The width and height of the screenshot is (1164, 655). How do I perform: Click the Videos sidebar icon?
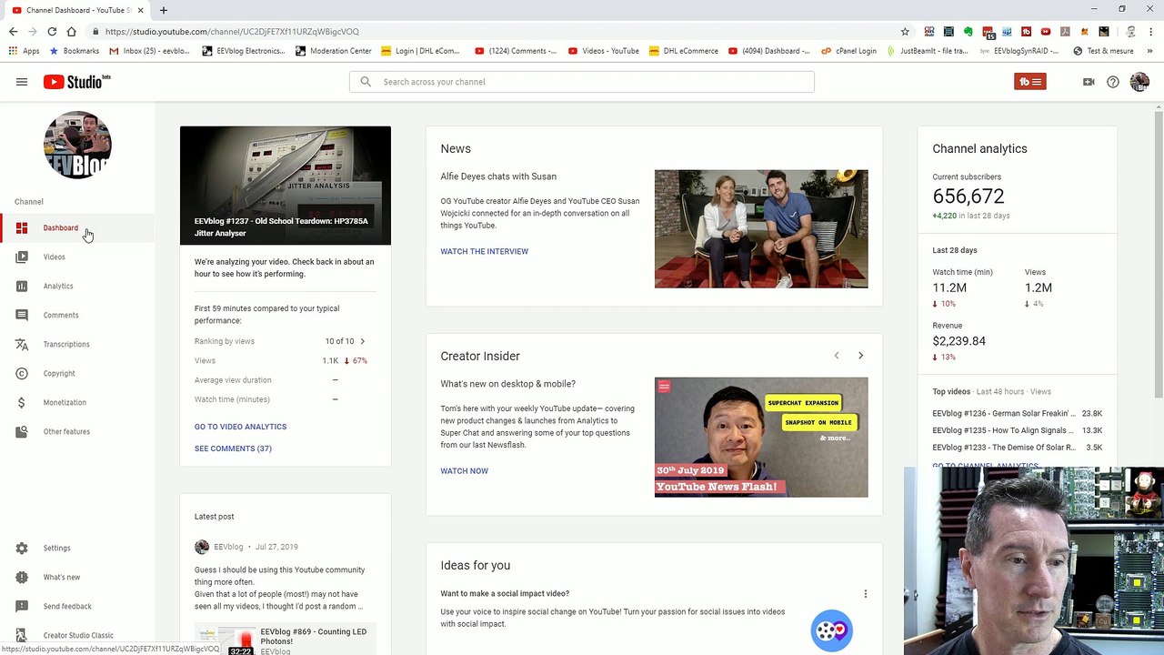point(22,257)
